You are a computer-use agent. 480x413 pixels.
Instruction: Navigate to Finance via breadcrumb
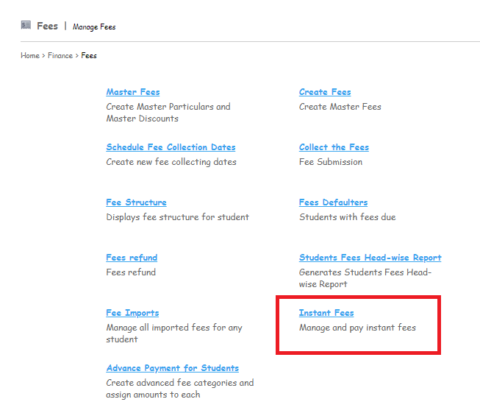click(60, 55)
